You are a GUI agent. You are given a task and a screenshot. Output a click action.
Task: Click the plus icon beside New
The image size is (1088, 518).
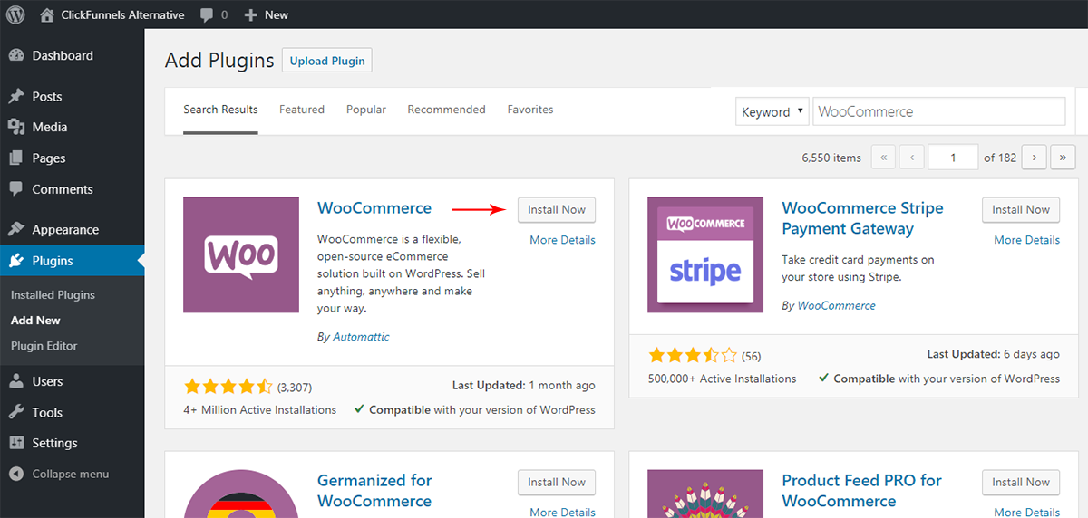click(251, 15)
